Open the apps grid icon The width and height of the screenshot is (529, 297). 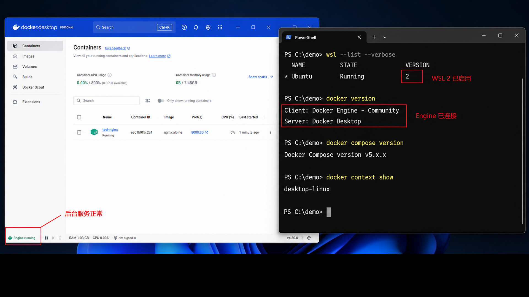[x=220, y=27]
